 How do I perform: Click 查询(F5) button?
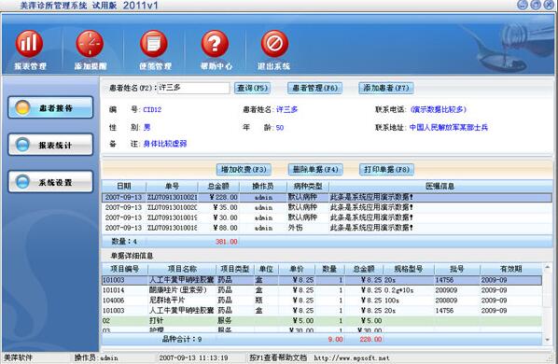point(252,88)
